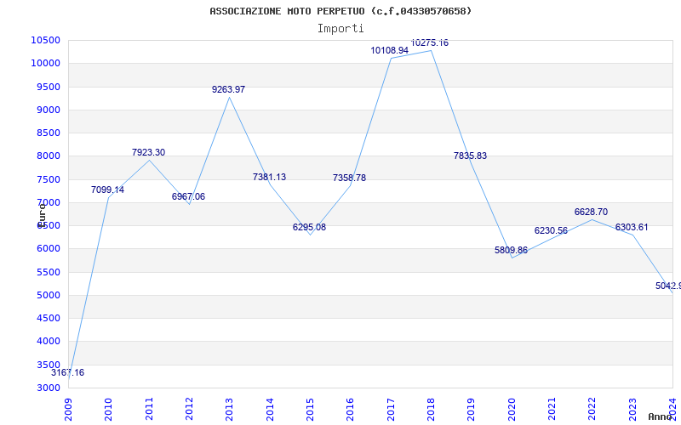
Task: Select the data label 5809.86
Action: (512, 250)
